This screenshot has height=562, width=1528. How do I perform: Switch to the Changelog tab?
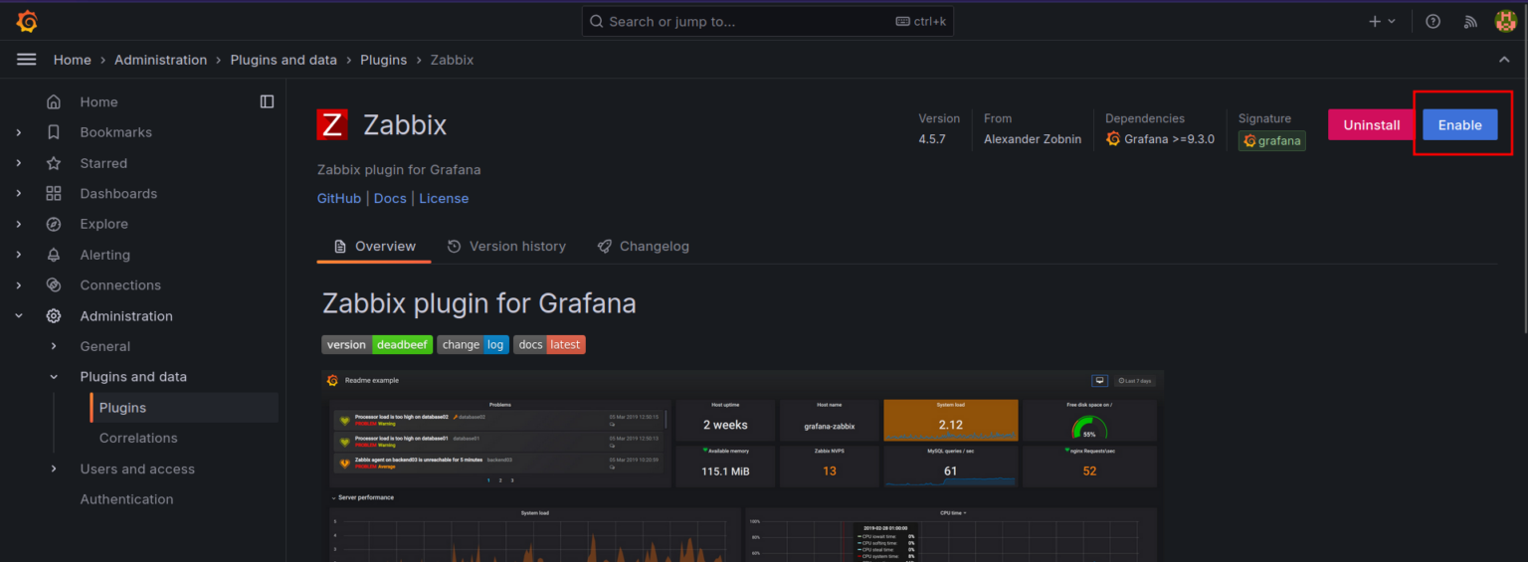tap(644, 246)
